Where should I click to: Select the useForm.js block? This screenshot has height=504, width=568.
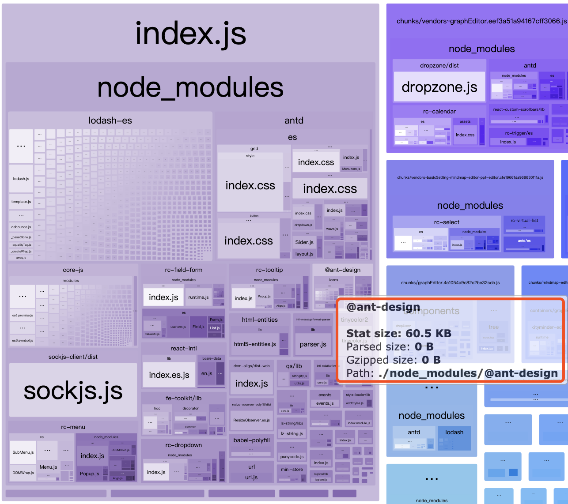178,327
